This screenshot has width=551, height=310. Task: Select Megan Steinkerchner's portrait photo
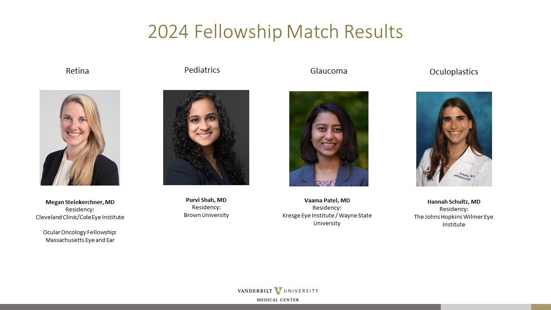[x=80, y=138]
